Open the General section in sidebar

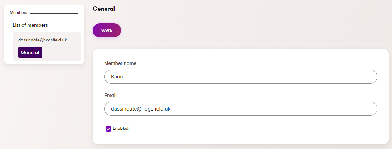click(30, 52)
